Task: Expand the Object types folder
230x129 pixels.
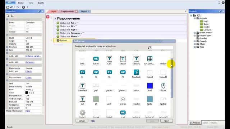Action: tap(195, 35)
